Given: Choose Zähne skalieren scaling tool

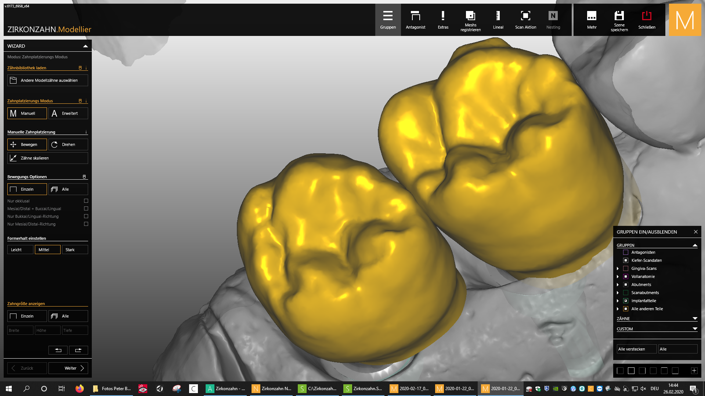Looking at the screenshot, I should [47, 158].
